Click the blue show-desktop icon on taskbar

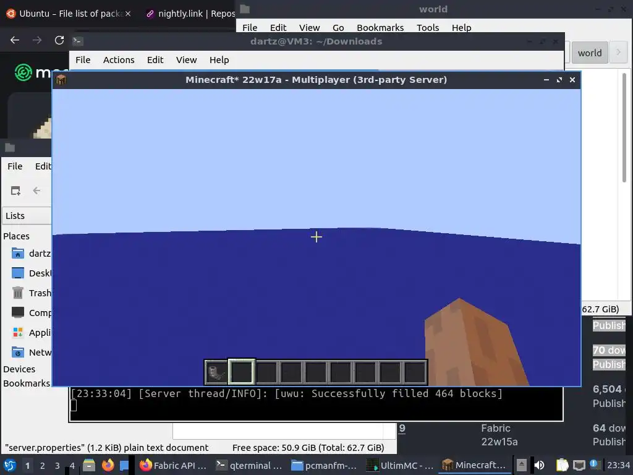[124, 465]
